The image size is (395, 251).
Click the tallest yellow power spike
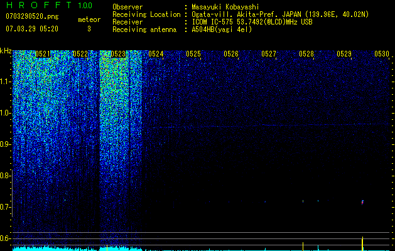362,243
